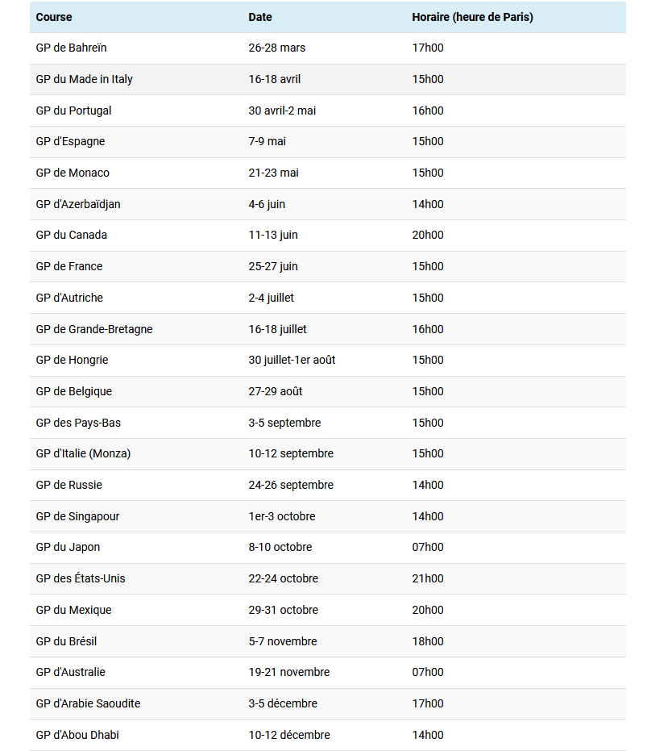Click the GP du Made in Italy row name
The height and width of the screenshot is (751, 647).
coord(85,79)
